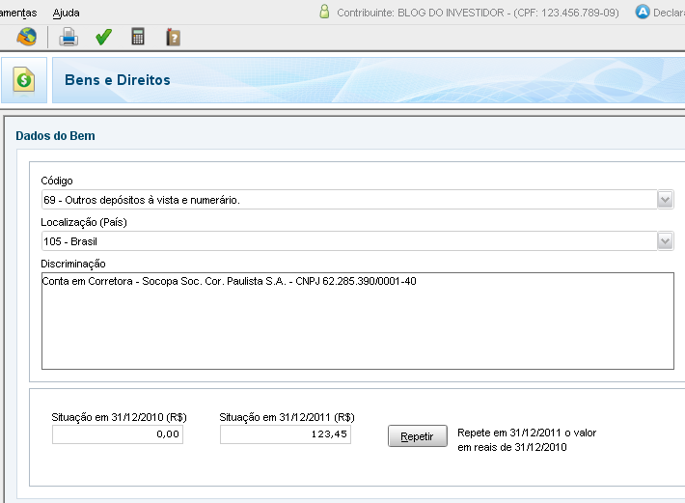Open the Ajuda menu

point(66,13)
